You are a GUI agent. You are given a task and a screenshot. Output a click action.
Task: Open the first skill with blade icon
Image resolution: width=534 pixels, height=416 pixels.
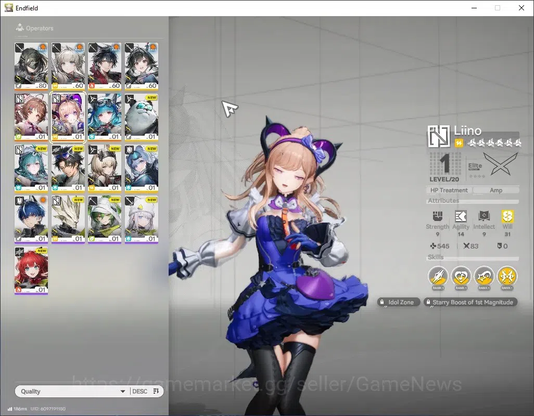click(438, 276)
